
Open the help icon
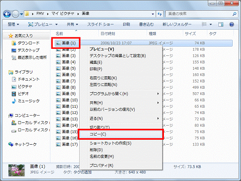coord(232,24)
